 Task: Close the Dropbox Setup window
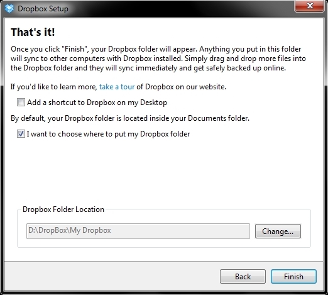[309, 6]
